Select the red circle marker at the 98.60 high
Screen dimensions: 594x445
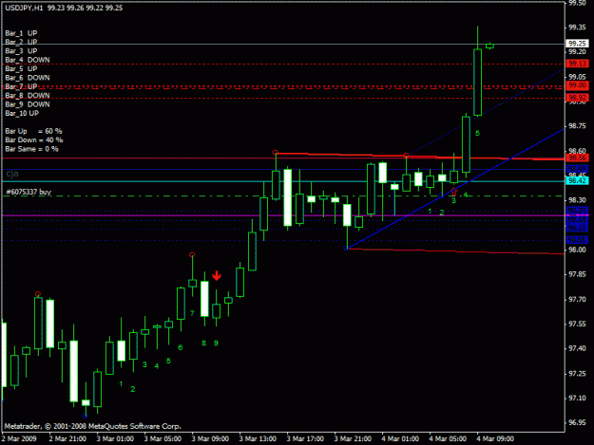[x=276, y=153]
